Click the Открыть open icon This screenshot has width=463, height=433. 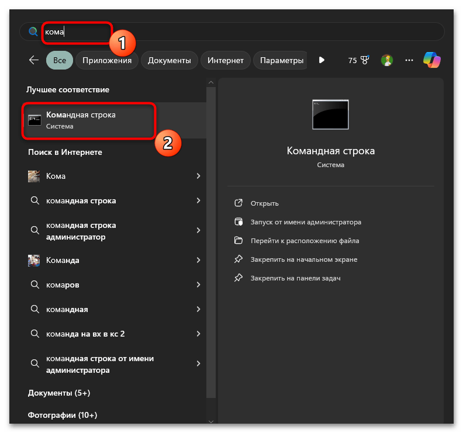pyautogui.click(x=239, y=203)
